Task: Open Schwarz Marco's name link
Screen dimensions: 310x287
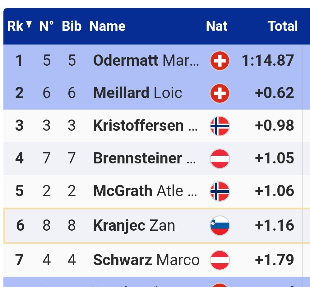Action: (146, 260)
